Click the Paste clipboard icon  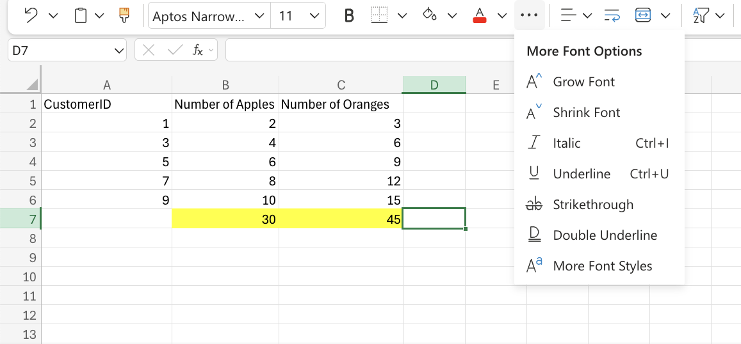click(x=81, y=15)
